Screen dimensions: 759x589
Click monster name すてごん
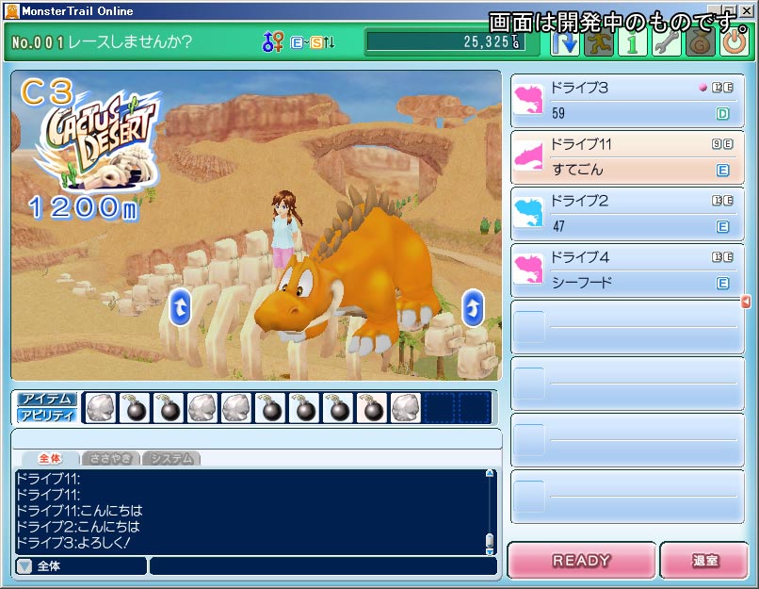pyautogui.click(x=578, y=170)
